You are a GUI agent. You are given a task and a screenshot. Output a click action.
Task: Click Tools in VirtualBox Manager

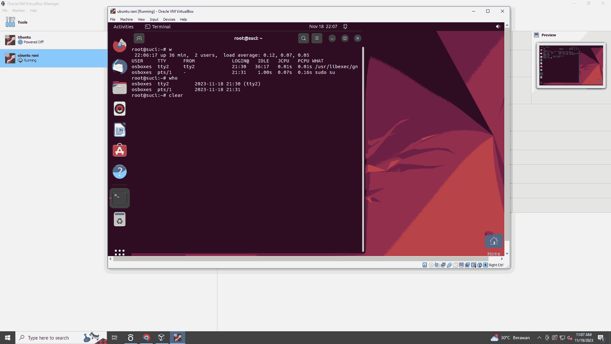pyautogui.click(x=54, y=22)
